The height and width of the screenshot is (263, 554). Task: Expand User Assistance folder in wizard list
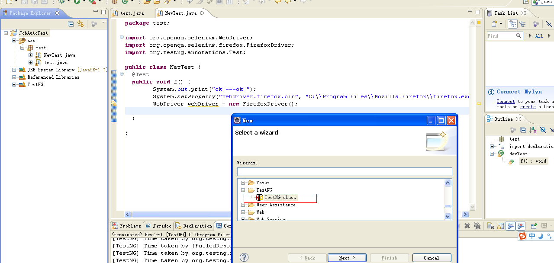[x=243, y=205]
